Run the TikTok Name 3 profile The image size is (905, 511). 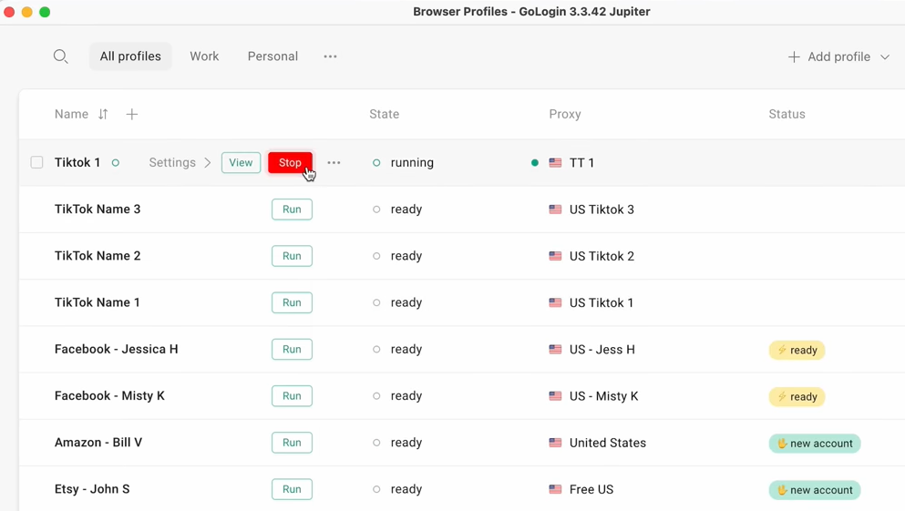(292, 210)
